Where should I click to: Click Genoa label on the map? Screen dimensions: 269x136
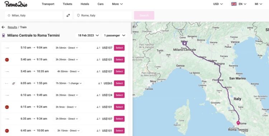180,66
